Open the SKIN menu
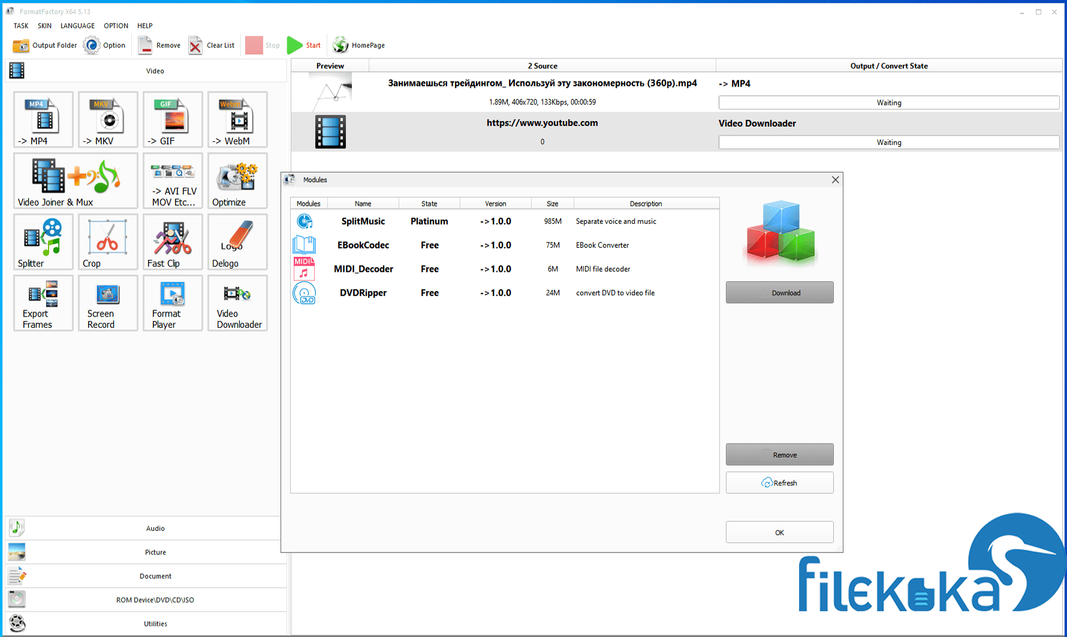 [x=44, y=26]
